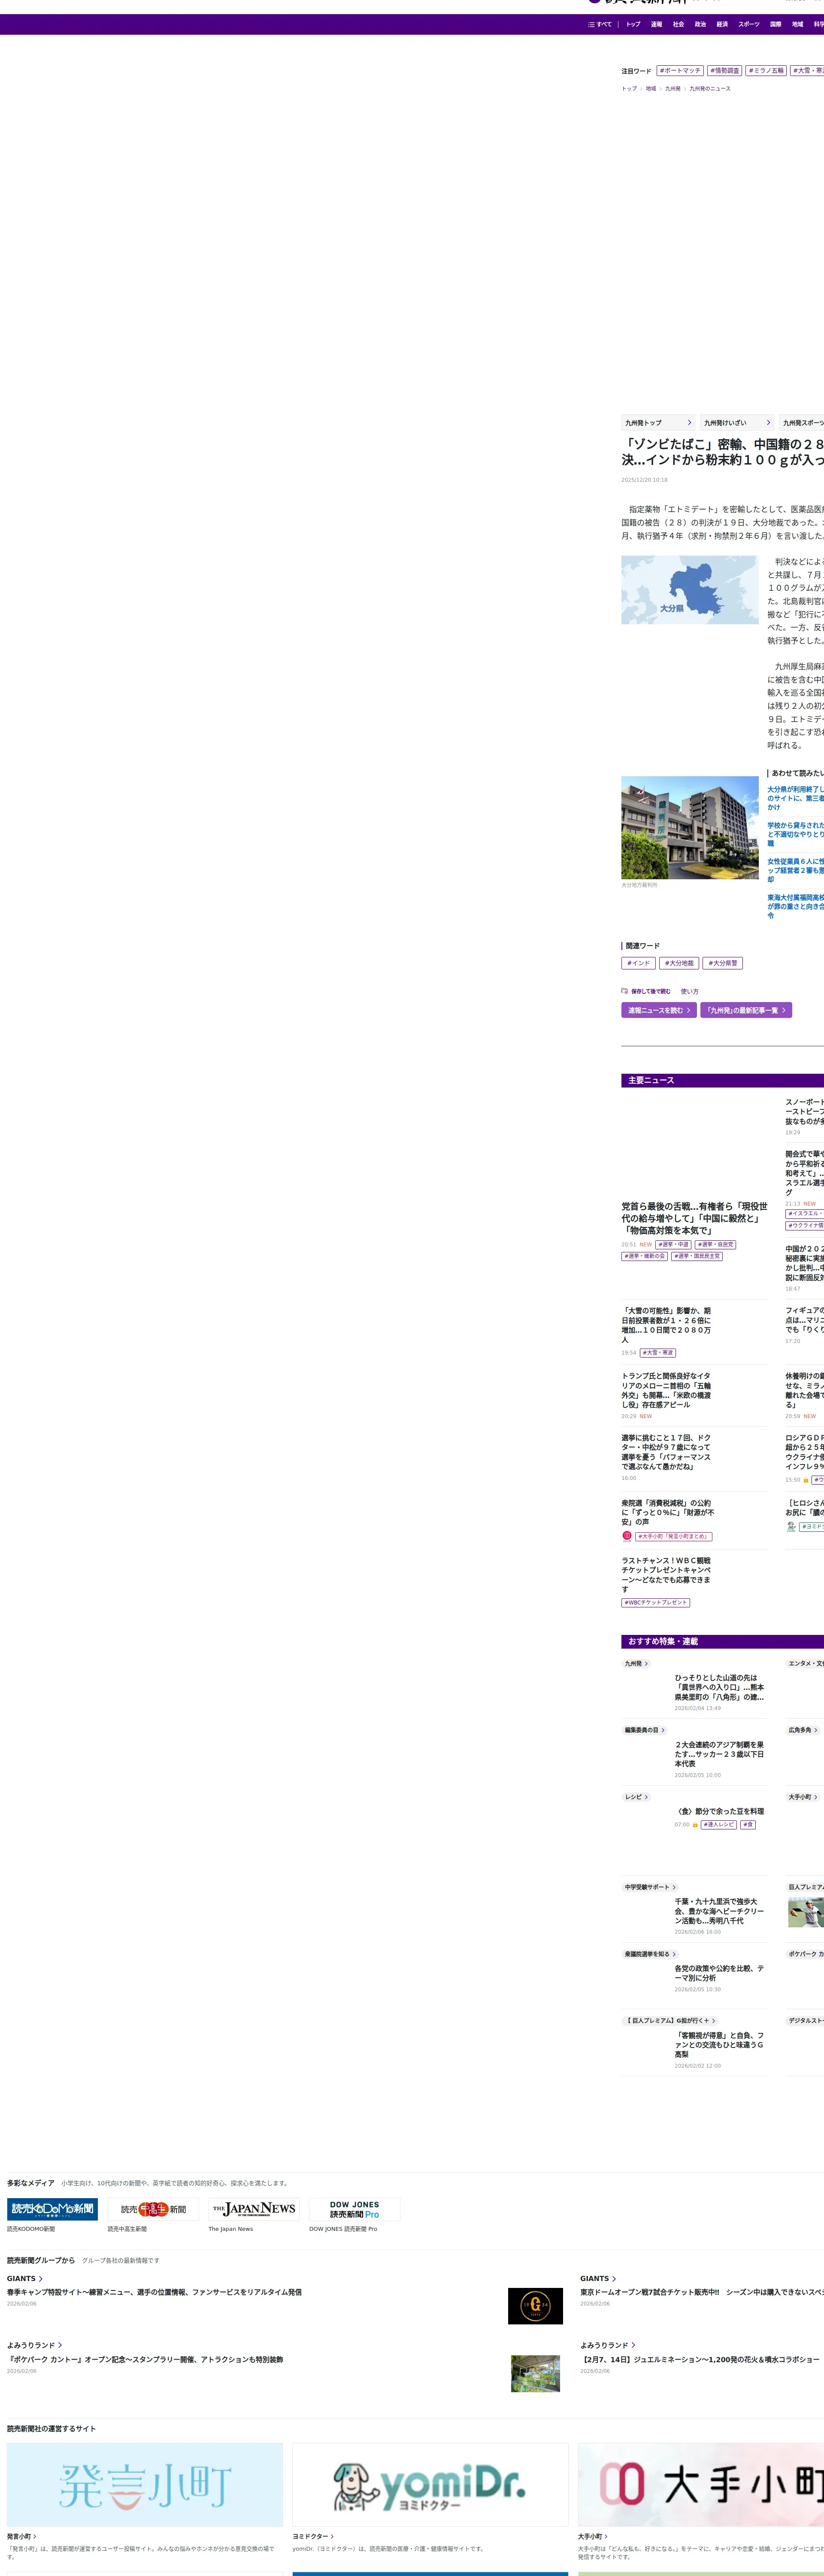
Task: Click the Giants emblem thumbnail
Action: click(535, 2305)
